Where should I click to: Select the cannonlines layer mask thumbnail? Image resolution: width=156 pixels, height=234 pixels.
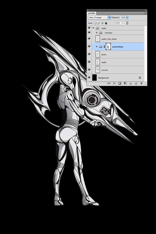pyautogui.click(x=108, y=46)
